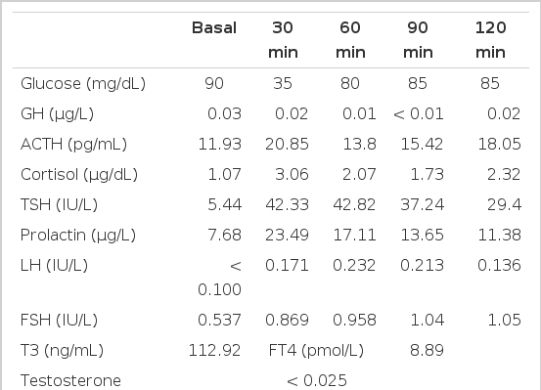Click the 30 min column header
Screen dimensions: 541x390
click(283, 40)
